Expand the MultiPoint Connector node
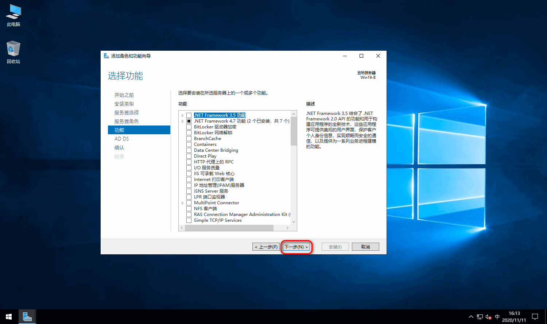This screenshot has height=324, width=547. click(183, 203)
